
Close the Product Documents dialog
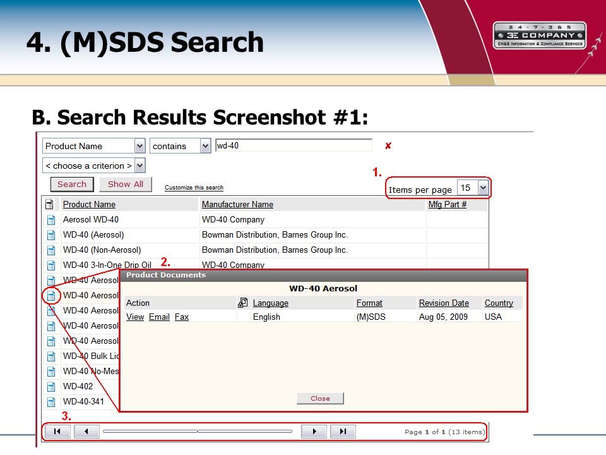tap(320, 398)
